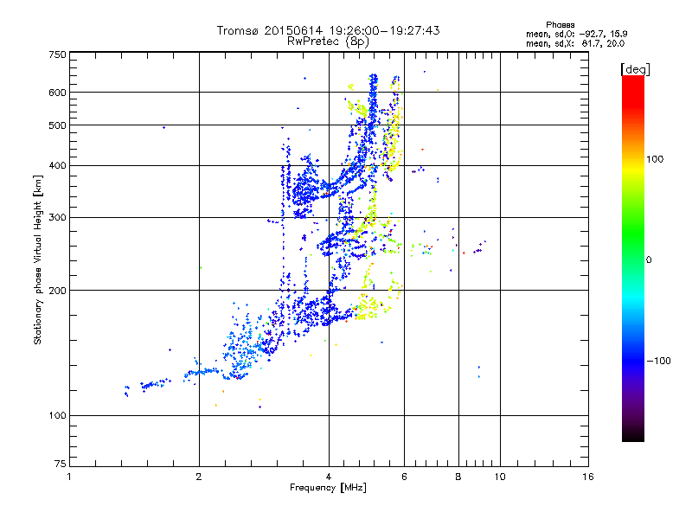Click the y-axis tick '600'
The image size is (692, 519).
(x=57, y=93)
